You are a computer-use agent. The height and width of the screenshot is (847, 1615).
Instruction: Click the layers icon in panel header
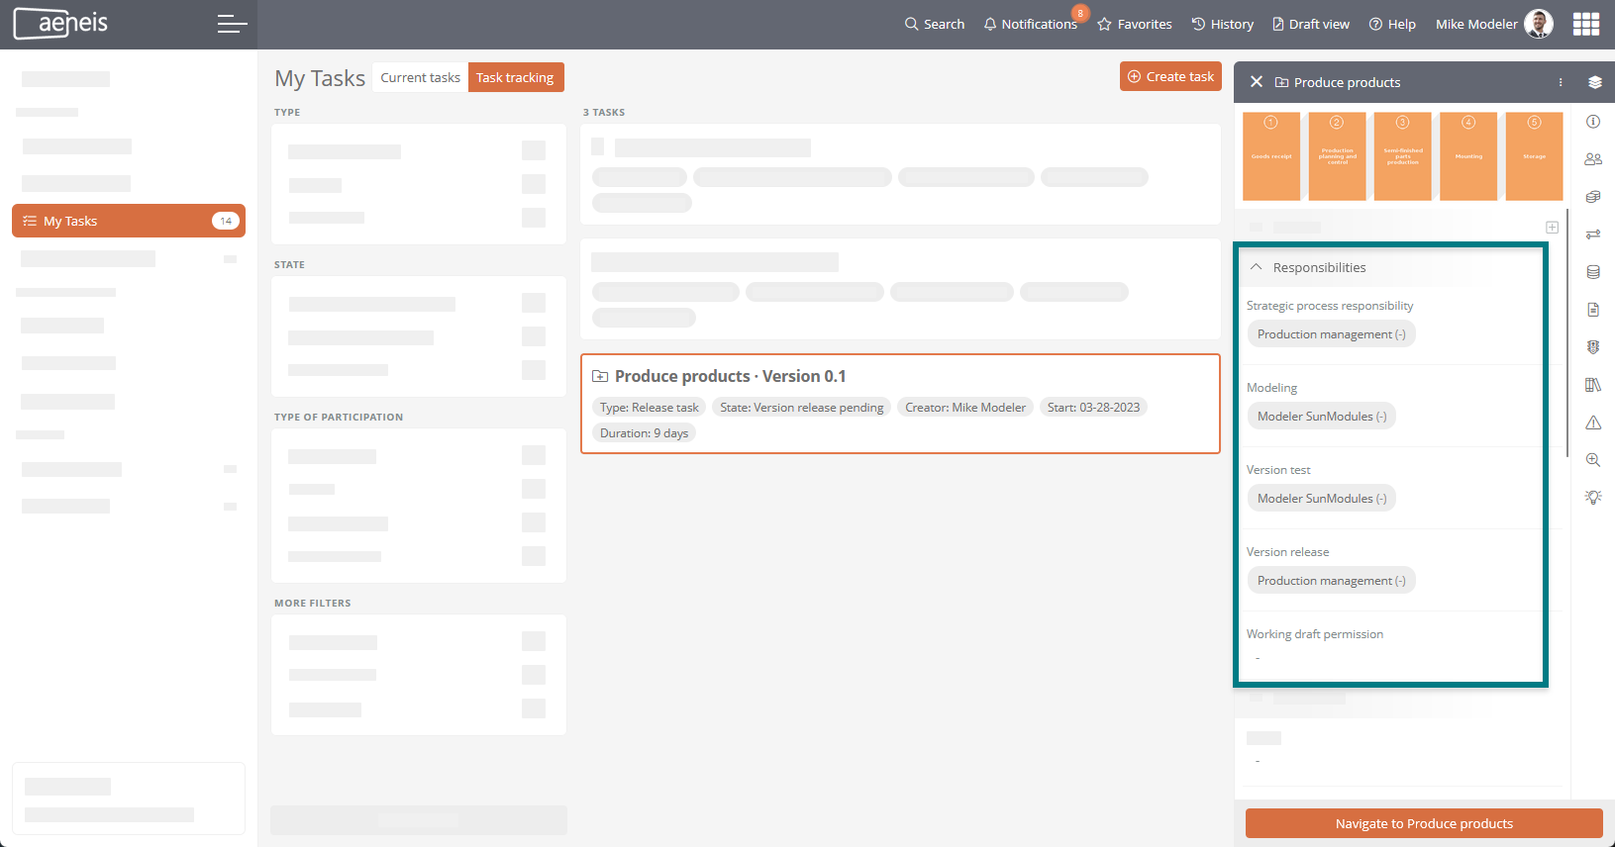pos(1594,82)
